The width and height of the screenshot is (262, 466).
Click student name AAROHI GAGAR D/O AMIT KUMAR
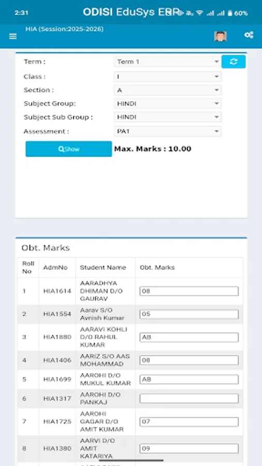click(x=102, y=421)
